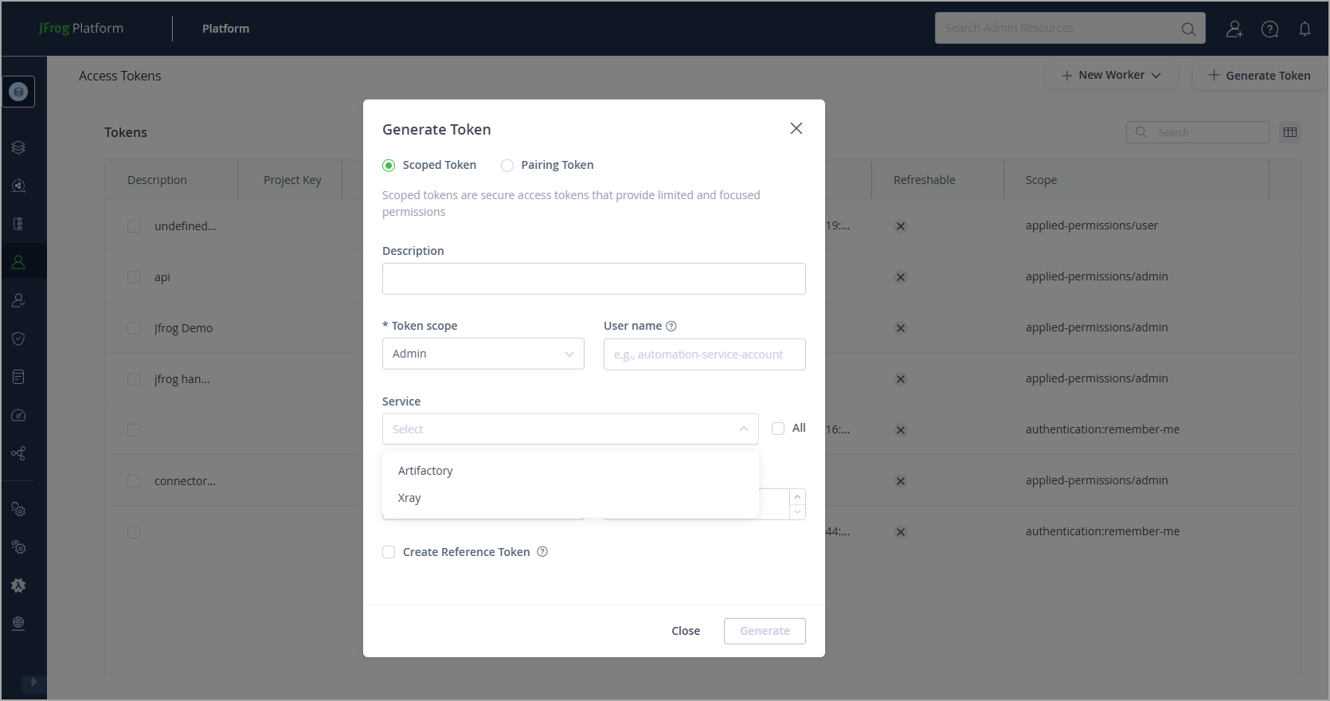Select the checkbox for api row
Screen dimensions: 1330x701
point(134,277)
